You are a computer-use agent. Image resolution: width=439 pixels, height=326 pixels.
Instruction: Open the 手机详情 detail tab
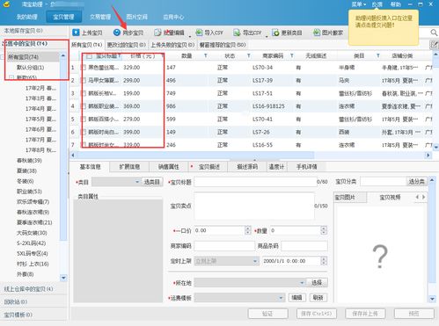[306, 167]
